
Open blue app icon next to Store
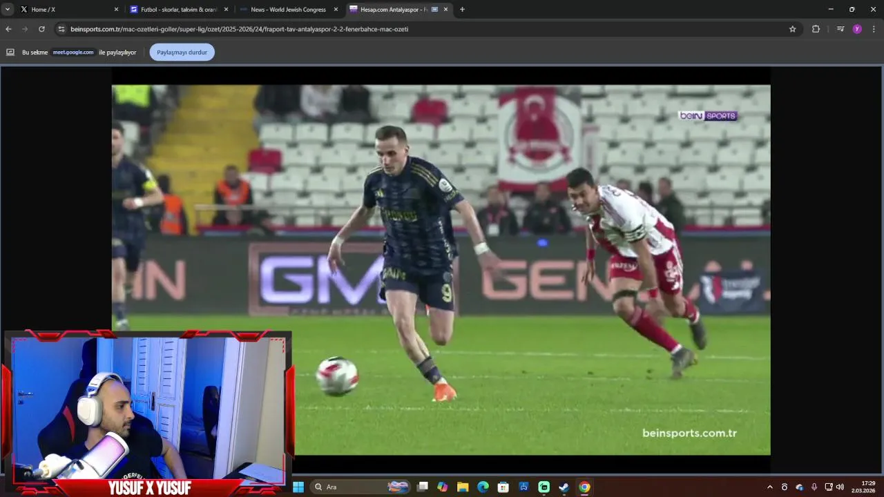pyautogui.click(x=523, y=487)
